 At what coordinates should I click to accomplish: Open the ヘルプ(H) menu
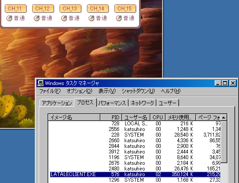tap(171, 91)
